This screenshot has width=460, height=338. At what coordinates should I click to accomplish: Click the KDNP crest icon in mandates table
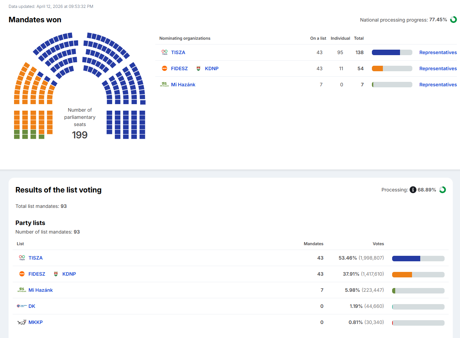(198, 68)
